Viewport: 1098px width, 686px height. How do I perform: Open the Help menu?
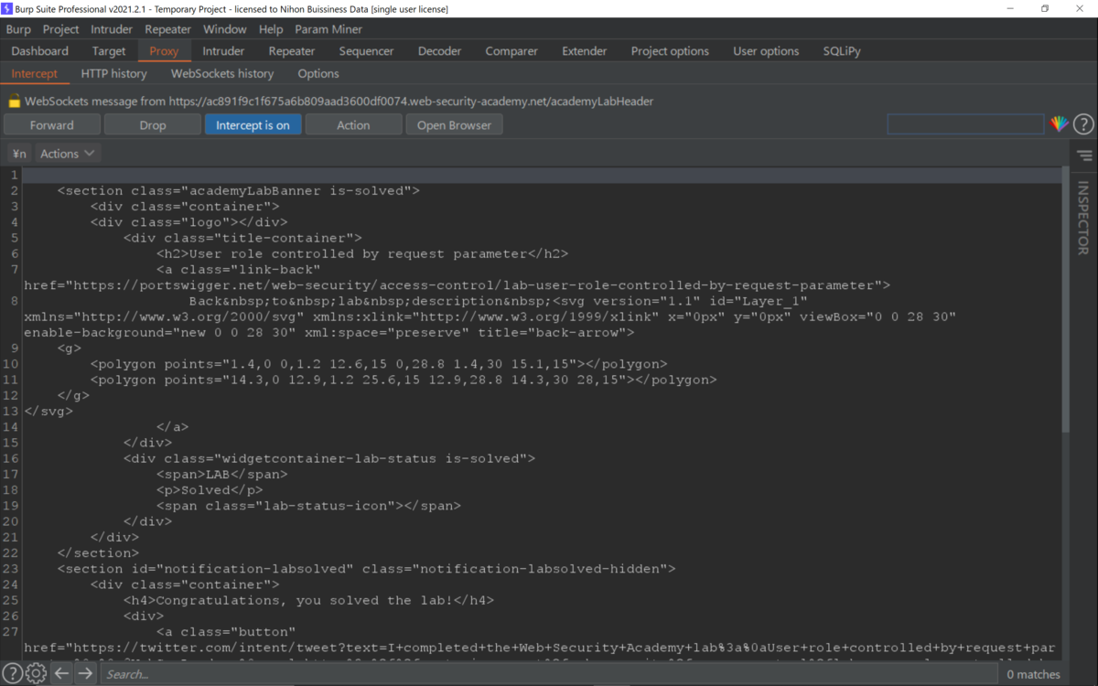[x=271, y=29]
